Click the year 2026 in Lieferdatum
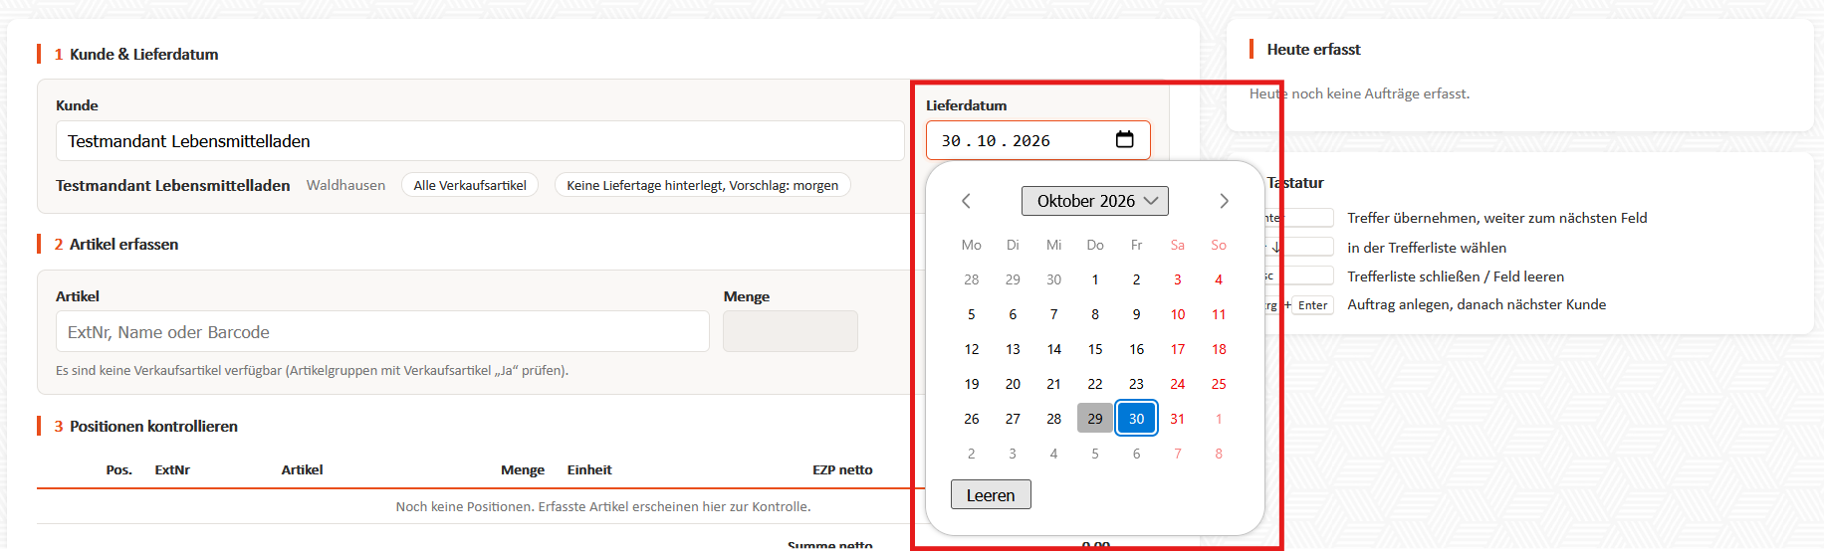The height and width of the screenshot is (551, 1824). (1031, 141)
